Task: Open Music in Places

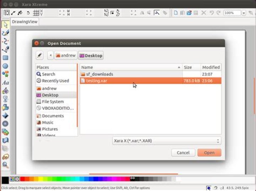Action: [x=56, y=122]
